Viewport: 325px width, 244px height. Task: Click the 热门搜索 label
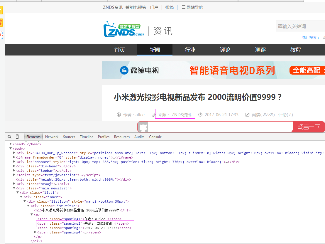tap(311, 38)
